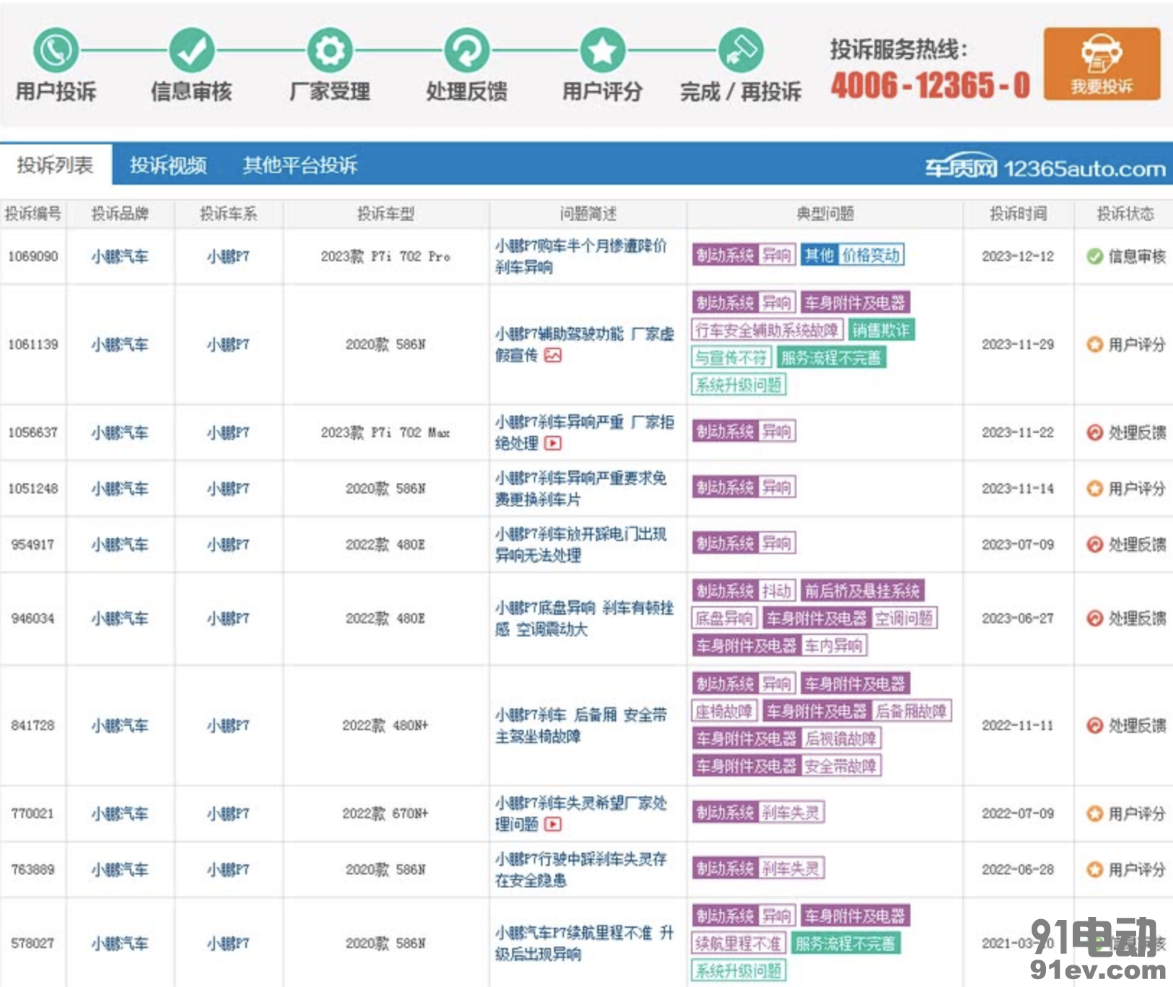The width and height of the screenshot is (1173, 987).
Task: Open image icon on complaint 1061139 description
Action: coord(553,355)
